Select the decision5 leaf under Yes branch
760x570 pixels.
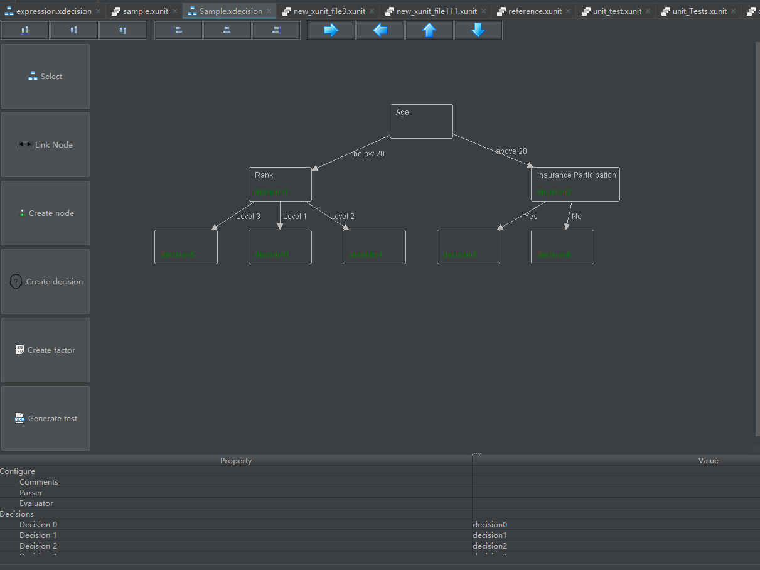click(x=468, y=247)
